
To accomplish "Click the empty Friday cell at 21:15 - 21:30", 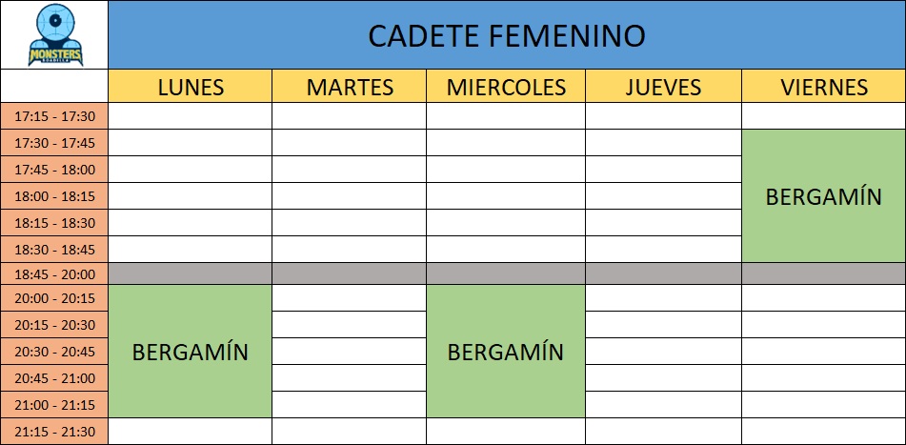I will [x=824, y=432].
